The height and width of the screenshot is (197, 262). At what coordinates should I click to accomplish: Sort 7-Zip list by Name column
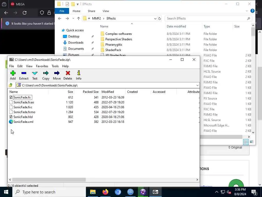tap(28, 92)
